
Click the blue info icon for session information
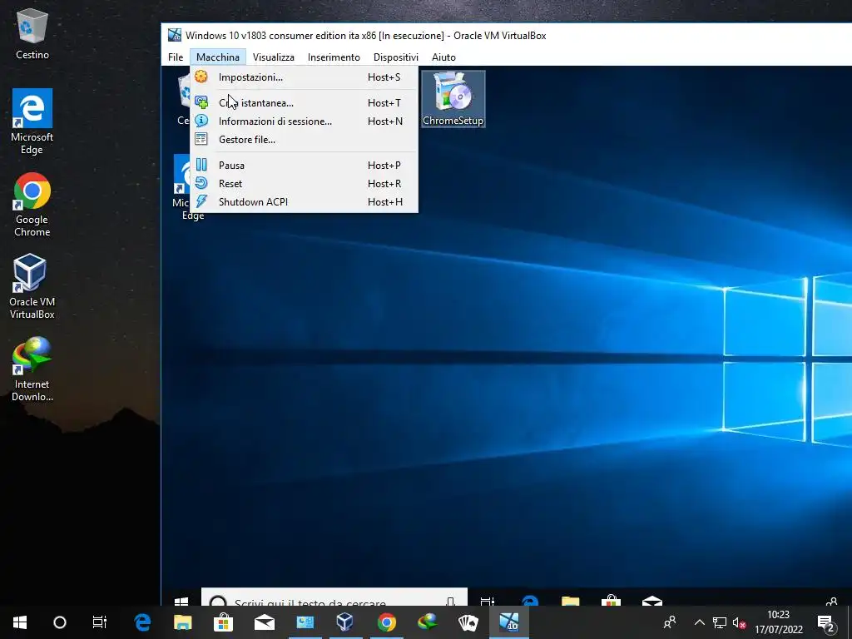coord(201,121)
